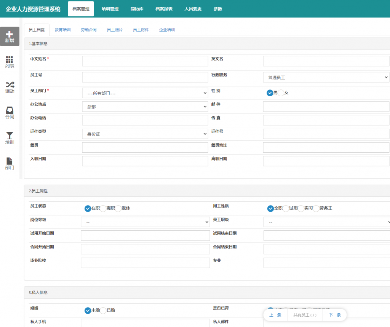Click the 办公电话 input field

pos(145,120)
